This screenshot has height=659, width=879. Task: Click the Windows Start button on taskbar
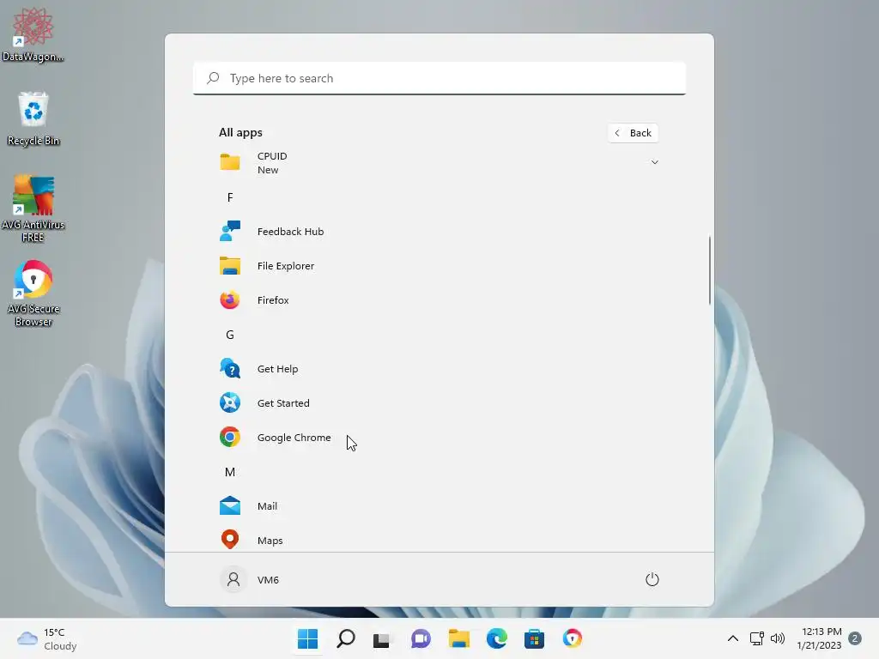(308, 638)
